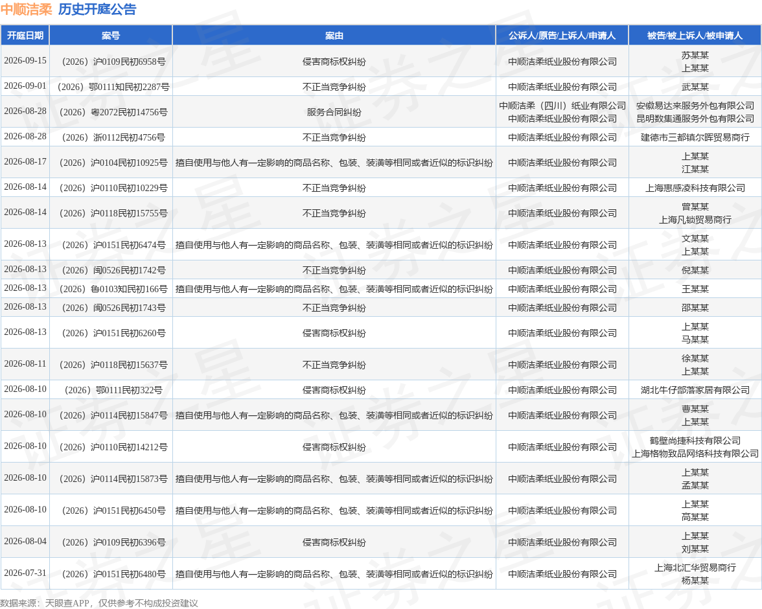The width and height of the screenshot is (762, 609).
Task: Click defendant 建德市三都镇尔晖贸易商行
Action: (x=695, y=137)
